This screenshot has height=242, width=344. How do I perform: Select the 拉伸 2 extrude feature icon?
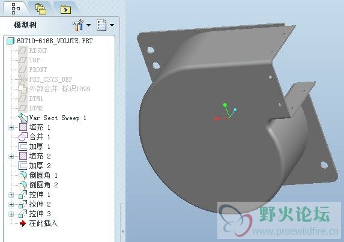23,204
